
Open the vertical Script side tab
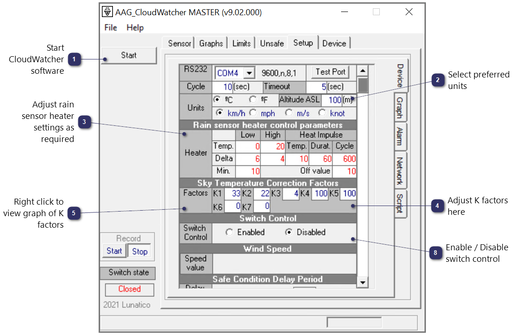tap(400, 203)
